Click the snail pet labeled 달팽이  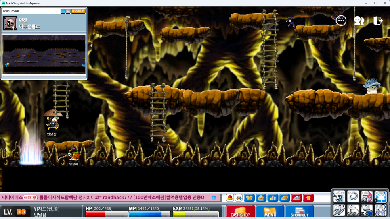[73, 155]
